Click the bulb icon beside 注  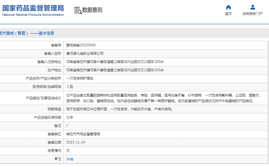56,159
